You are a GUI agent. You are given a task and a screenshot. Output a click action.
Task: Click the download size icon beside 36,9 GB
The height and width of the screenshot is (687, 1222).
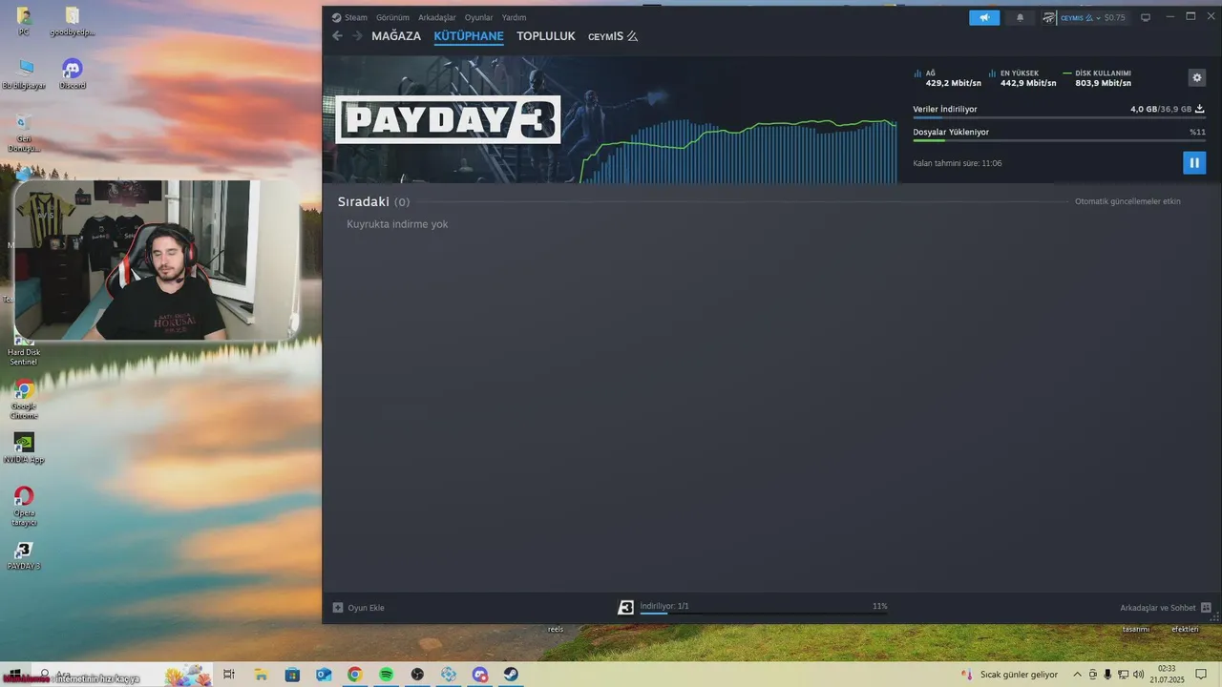point(1200,109)
